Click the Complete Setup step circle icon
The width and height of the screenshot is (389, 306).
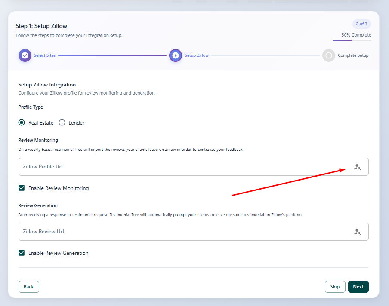click(328, 55)
